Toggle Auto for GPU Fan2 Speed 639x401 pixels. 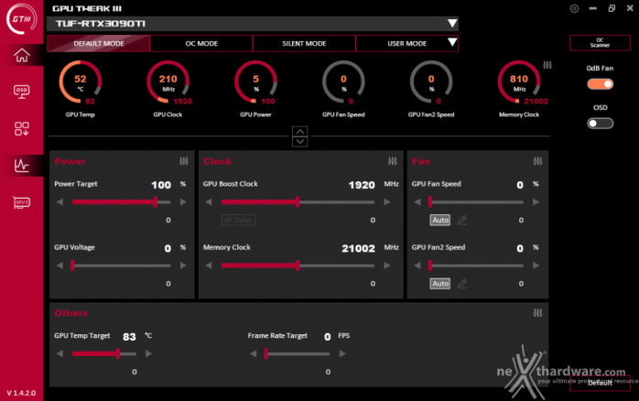(440, 284)
